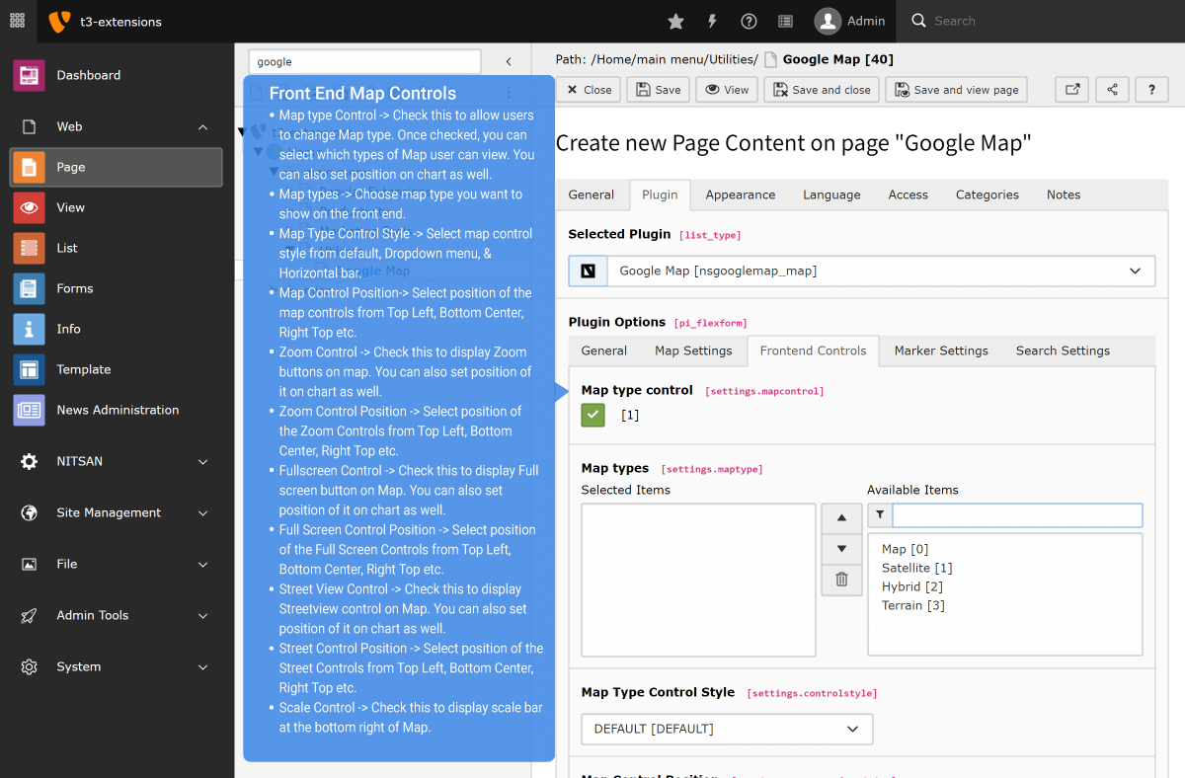Open the Map Type Control Style dropdown
Screen dimensions: 1185x778
coord(727,729)
